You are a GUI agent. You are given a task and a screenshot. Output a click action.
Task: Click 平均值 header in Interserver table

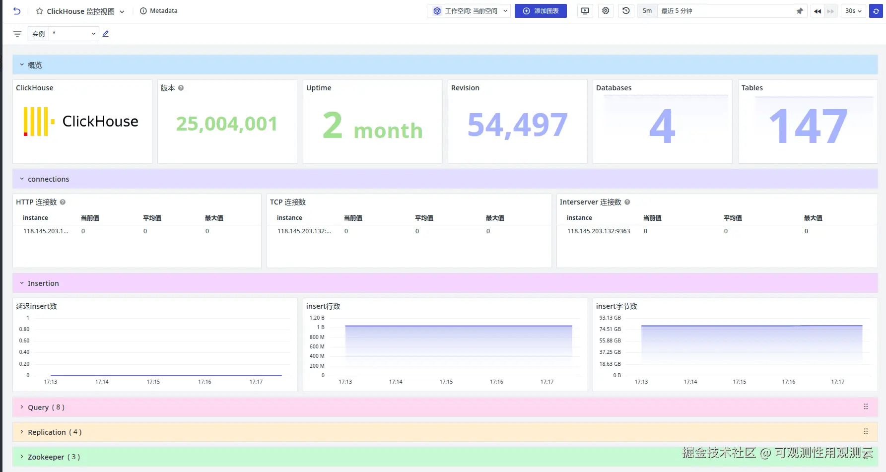[x=733, y=218]
